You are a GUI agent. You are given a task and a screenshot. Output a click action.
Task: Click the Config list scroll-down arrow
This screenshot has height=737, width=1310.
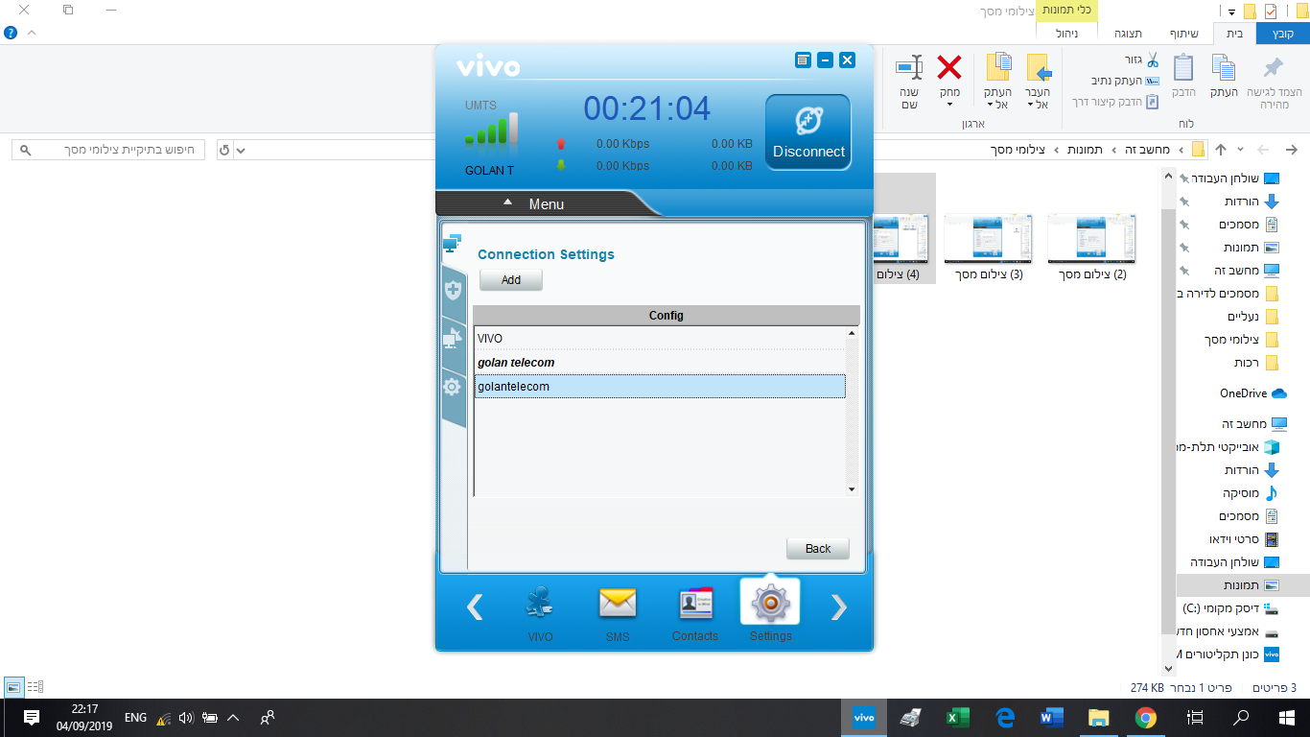(x=852, y=489)
